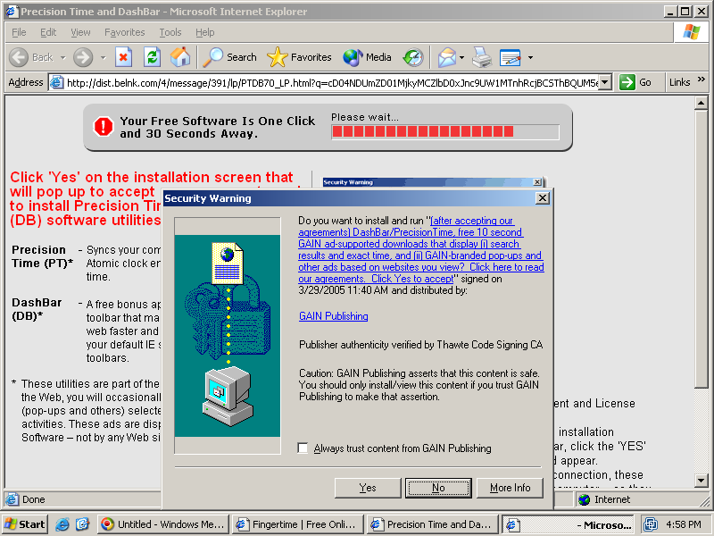Click the Back arrow icon
This screenshot has width=714, height=536.
19,57
